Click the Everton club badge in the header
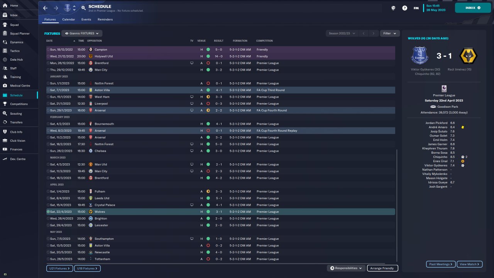Image resolution: width=494 pixels, height=278 pixels. (x=68, y=8)
